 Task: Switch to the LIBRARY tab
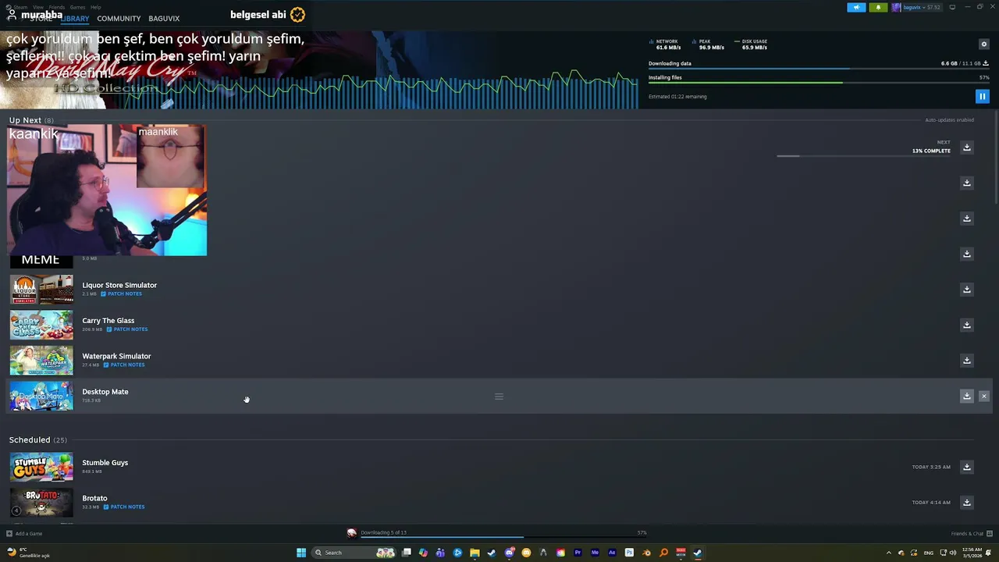click(x=75, y=19)
